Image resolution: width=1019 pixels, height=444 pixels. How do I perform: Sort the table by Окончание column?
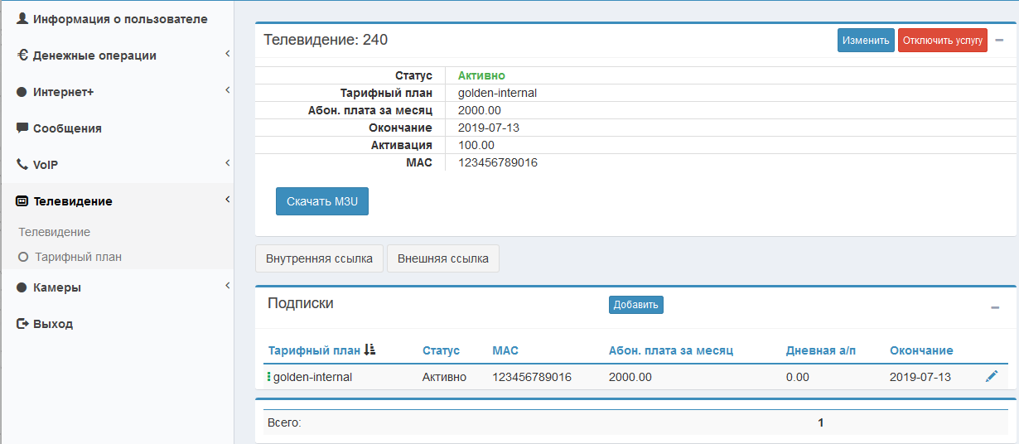point(921,350)
